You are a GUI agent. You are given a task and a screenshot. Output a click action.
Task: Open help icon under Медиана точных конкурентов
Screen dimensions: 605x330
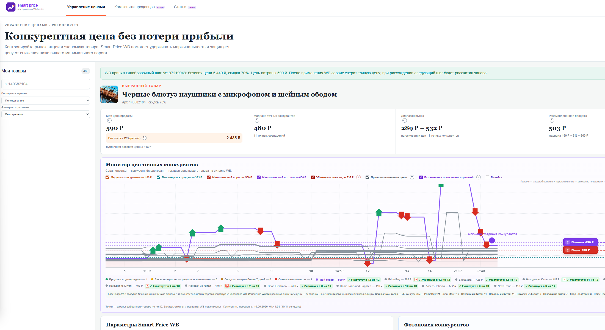click(x=257, y=120)
